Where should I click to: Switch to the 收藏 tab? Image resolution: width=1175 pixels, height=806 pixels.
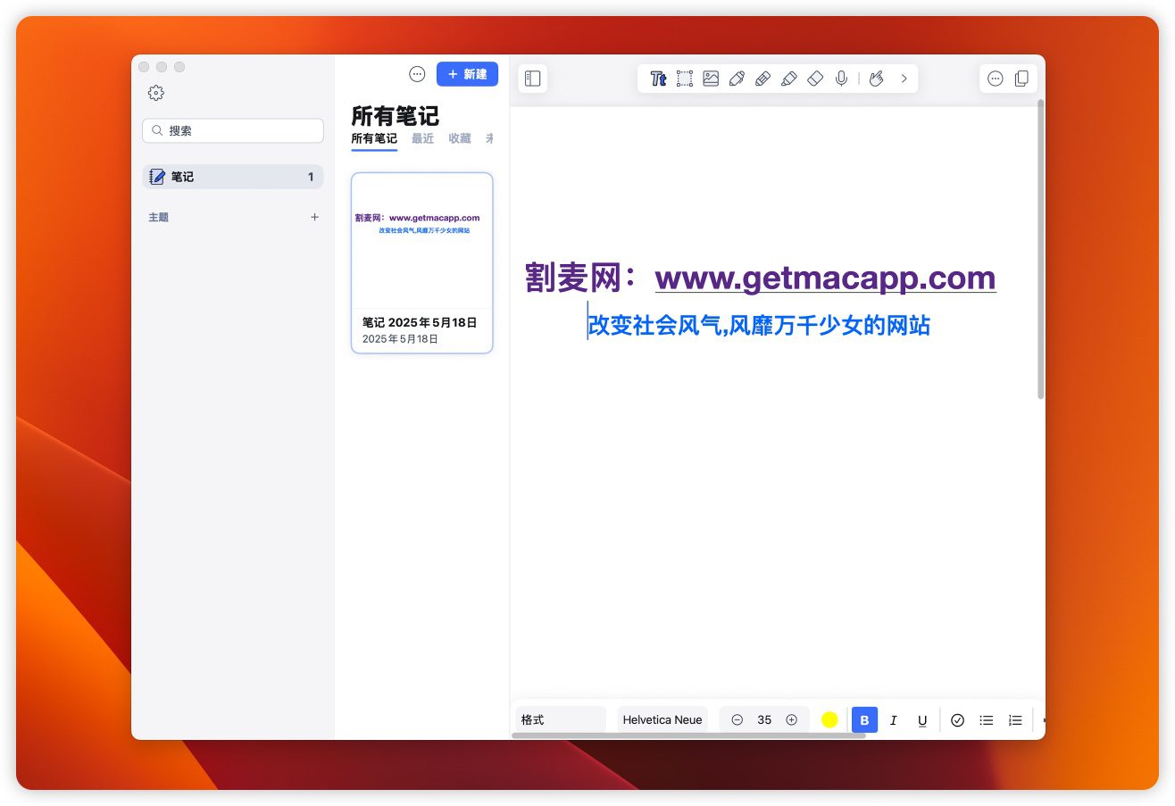[x=460, y=139]
